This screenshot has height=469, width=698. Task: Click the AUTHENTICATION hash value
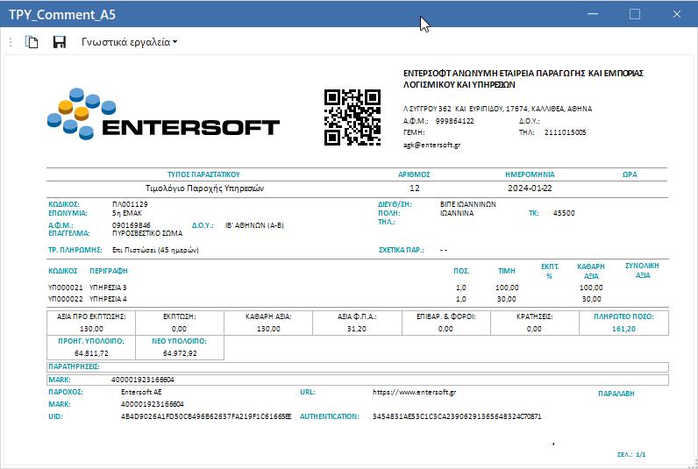pos(457,416)
